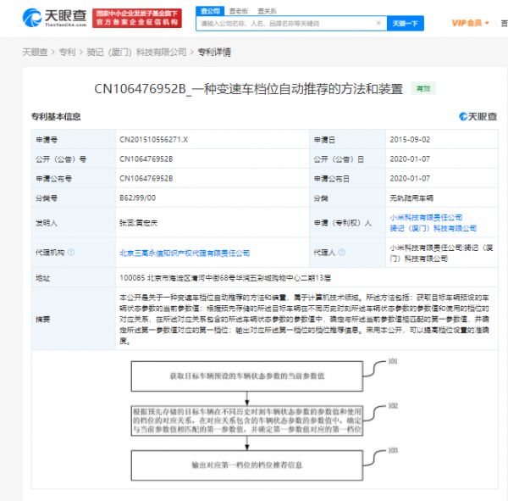508x501 pixels.
Task: Open the 专利 breadcrumb link
Action: pos(67,53)
